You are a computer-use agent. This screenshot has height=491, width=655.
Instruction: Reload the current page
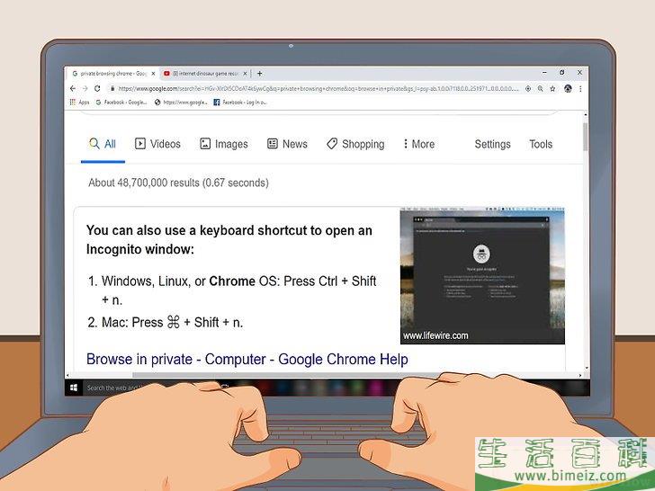(97, 88)
